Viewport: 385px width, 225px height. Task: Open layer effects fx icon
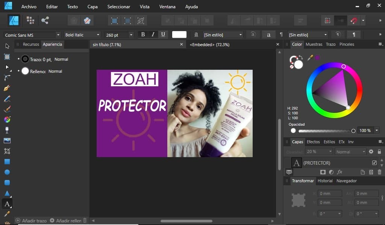tap(340, 172)
